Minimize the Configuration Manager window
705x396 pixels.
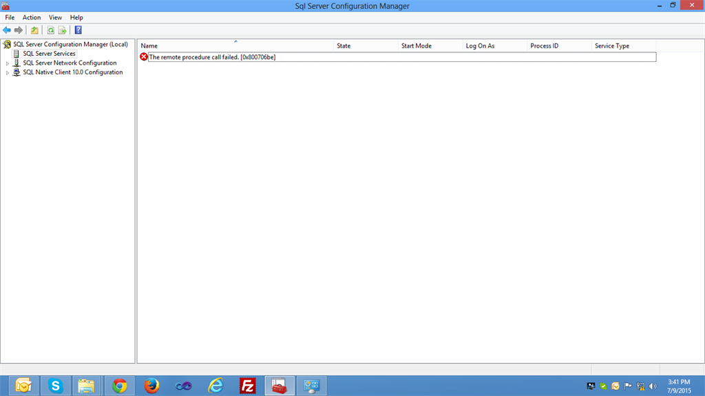click(659, 6)
